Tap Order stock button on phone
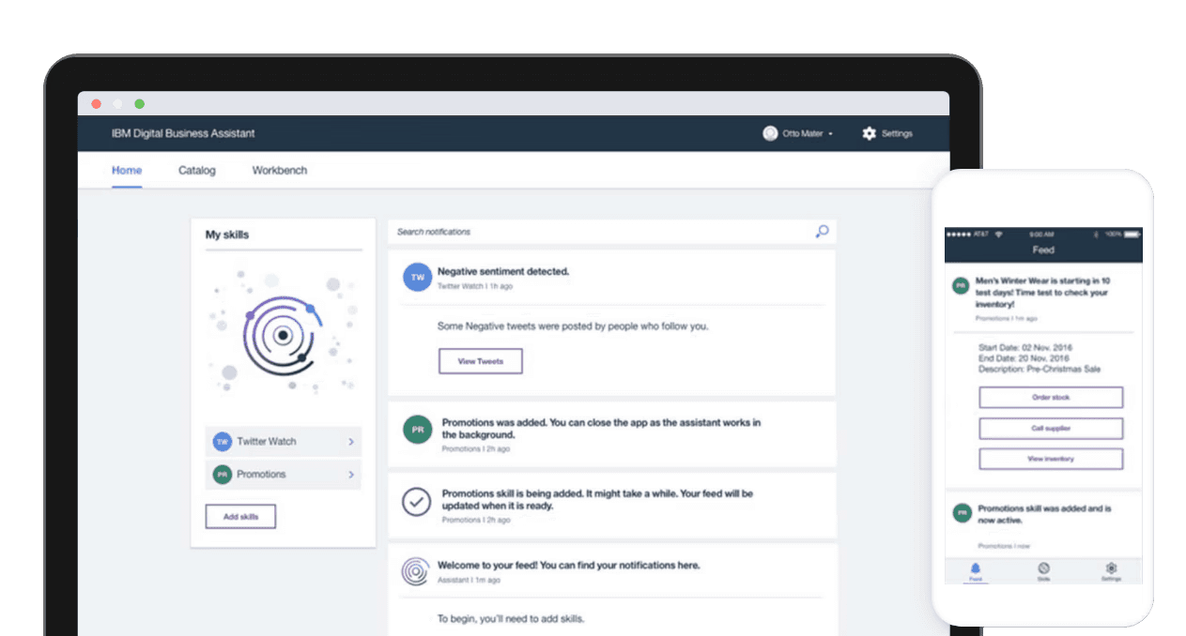1186x636 pixels. [x=1051, y=398]
